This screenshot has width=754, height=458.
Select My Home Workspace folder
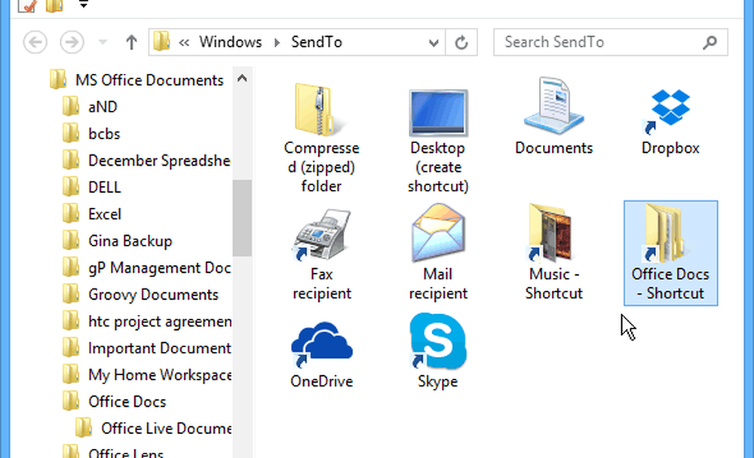[x=158, y=375]
